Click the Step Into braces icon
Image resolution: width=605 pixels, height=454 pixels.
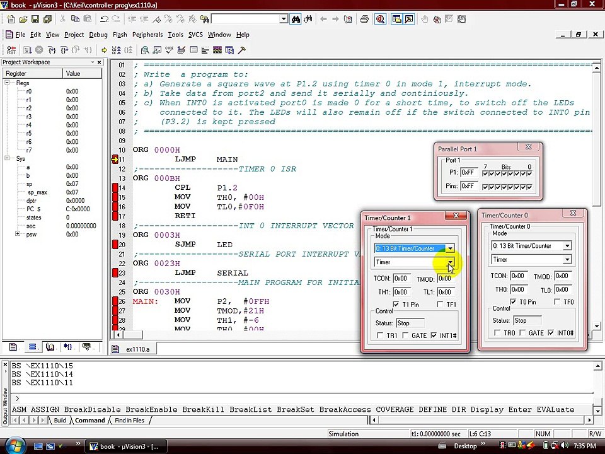52,50
